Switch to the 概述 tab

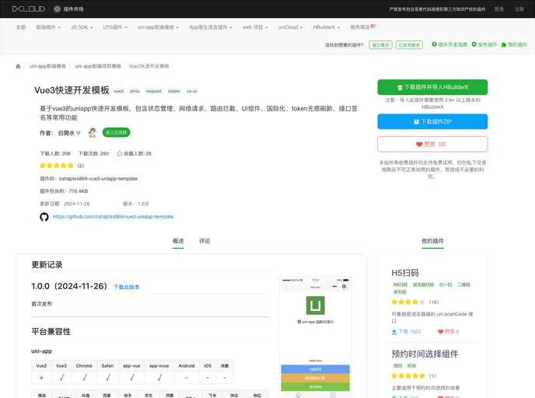coord(178,241)
